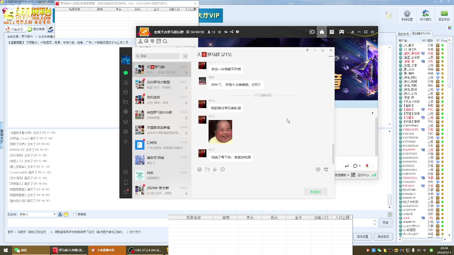Viewport: 454px width, 255px height.
Task: Click the plus button beside WeChat search
Action: coord(185,56)
